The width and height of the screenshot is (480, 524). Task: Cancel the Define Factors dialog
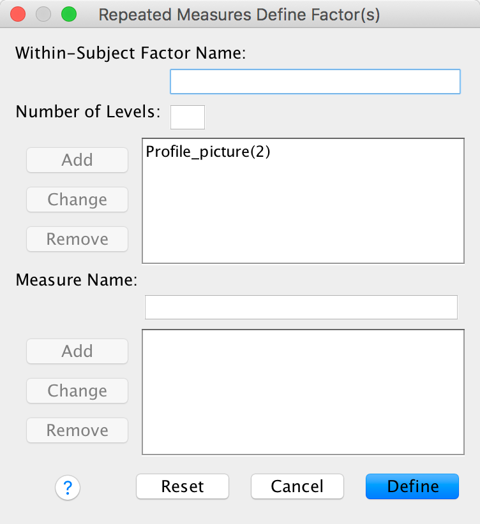pos(297,486)
